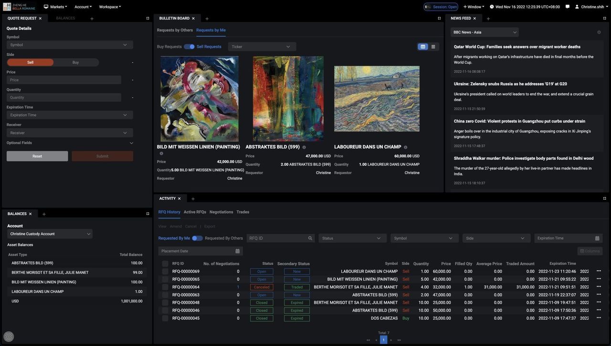Open the Window menu
611x346 pixels.
coord(474,7)
